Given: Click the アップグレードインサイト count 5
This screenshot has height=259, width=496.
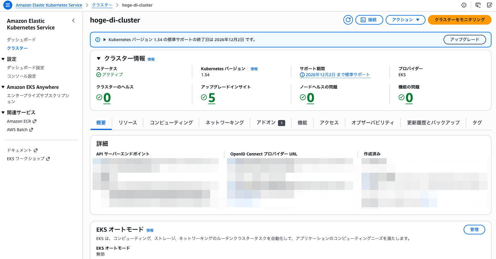Looking at the screenshot, I should pos(212,98).
